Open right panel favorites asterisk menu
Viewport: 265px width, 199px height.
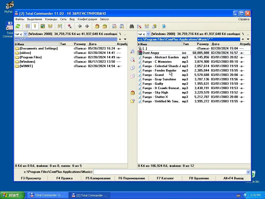243,39
